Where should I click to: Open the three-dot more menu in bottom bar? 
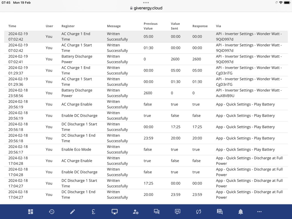click(x=259, y=212)
